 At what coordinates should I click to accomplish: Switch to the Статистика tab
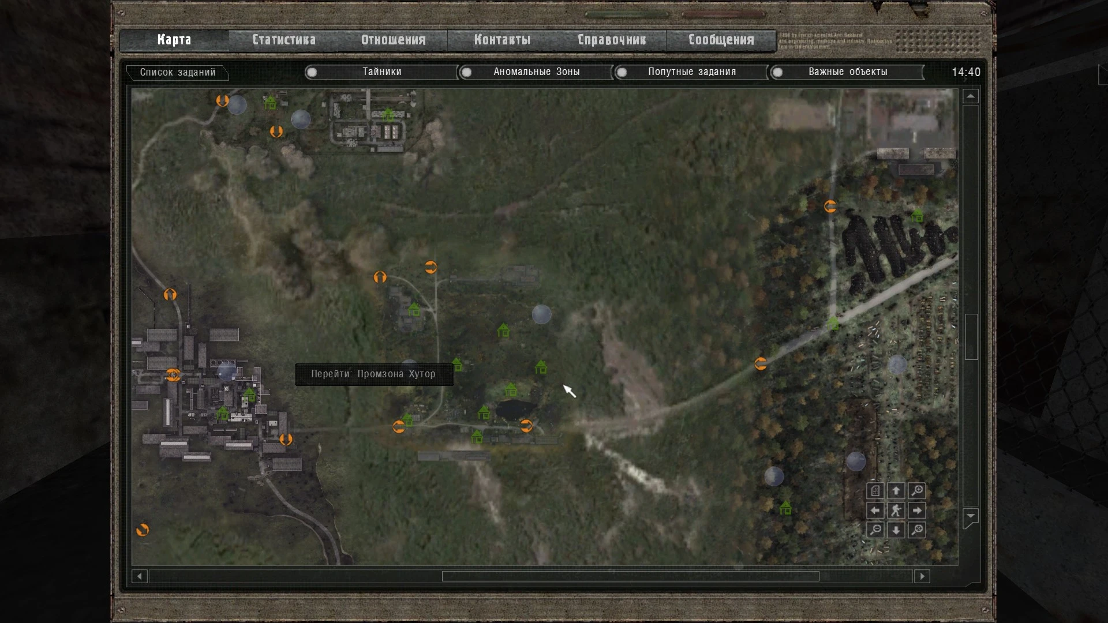point(283,40)
